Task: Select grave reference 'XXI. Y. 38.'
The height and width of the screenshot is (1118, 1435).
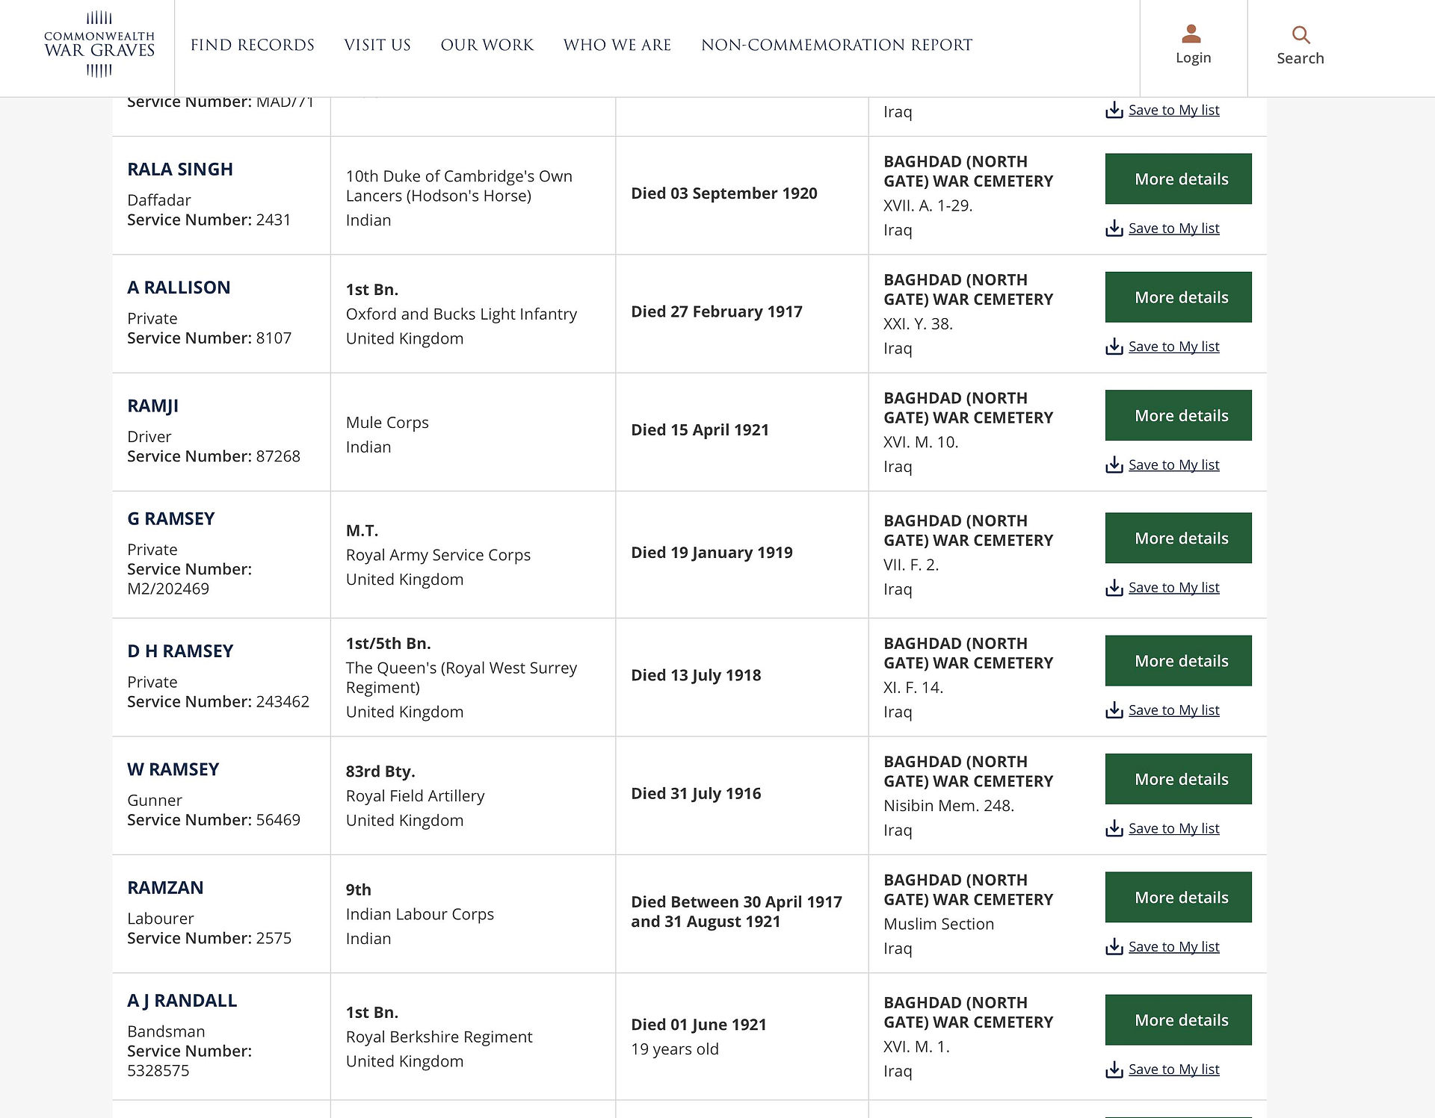Action: pyautogui.click(x=918, y=324)
